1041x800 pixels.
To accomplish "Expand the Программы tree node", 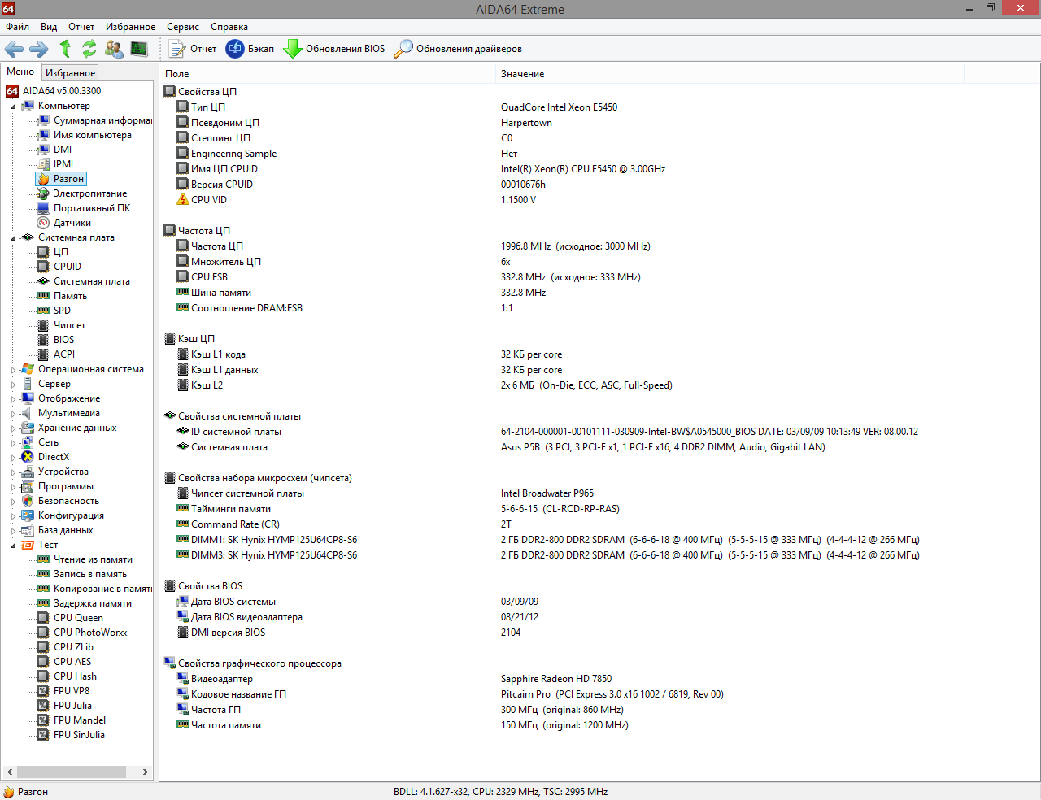I will pyautogui.click(x=14, y=486).
